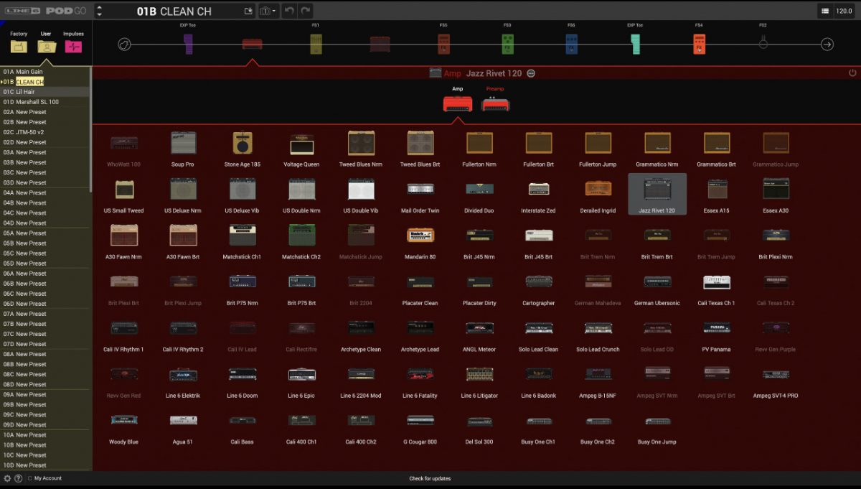The width and height of the screenshot is (861, 489).
Task: Load preset 10D New Preset
Action: [x=45, y=465]
